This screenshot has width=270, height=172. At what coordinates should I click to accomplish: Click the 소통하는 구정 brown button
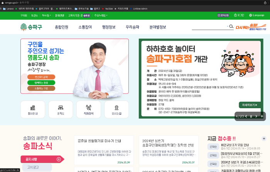pyautogui.click(x=41, y=89)
